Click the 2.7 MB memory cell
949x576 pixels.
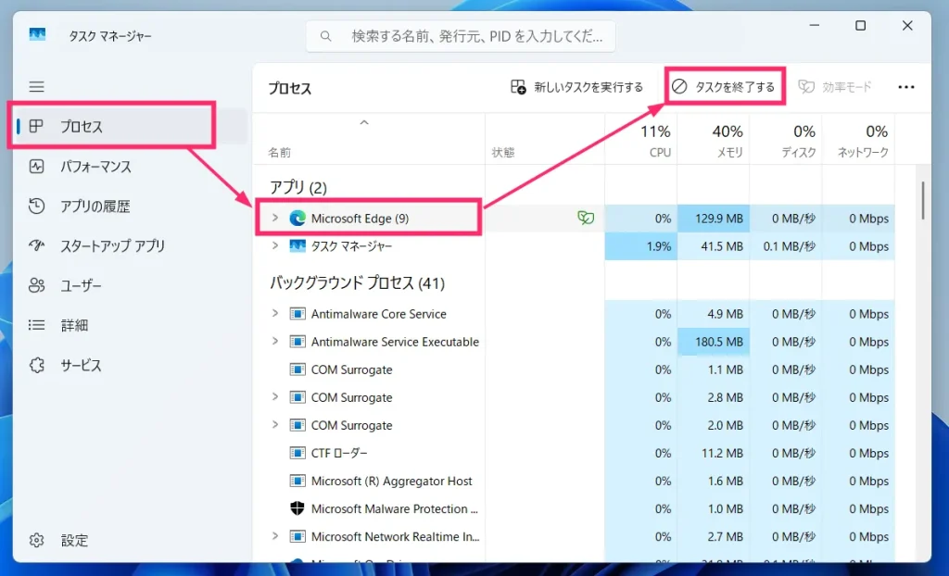(714, 537)
